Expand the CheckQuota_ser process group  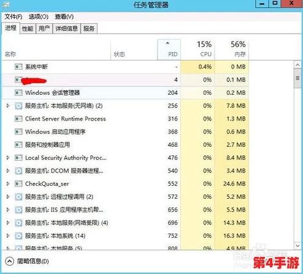[8, 184]
